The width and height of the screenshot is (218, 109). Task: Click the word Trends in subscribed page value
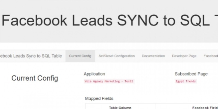coord(190,81)
